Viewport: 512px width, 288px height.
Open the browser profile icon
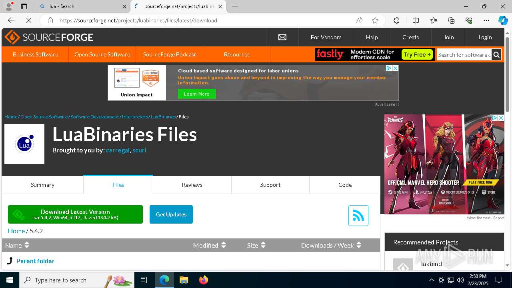tap(8, 6)
